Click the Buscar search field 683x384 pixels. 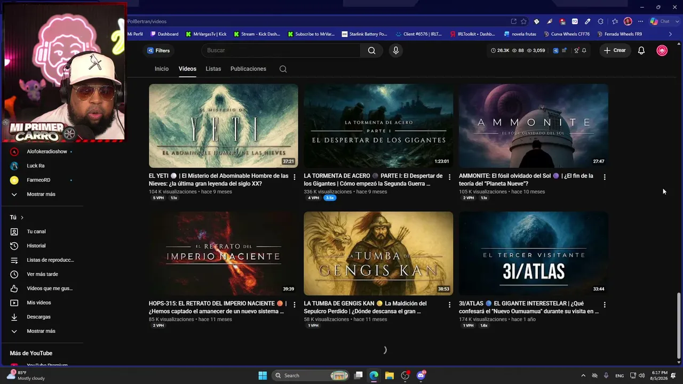point(281,51)
